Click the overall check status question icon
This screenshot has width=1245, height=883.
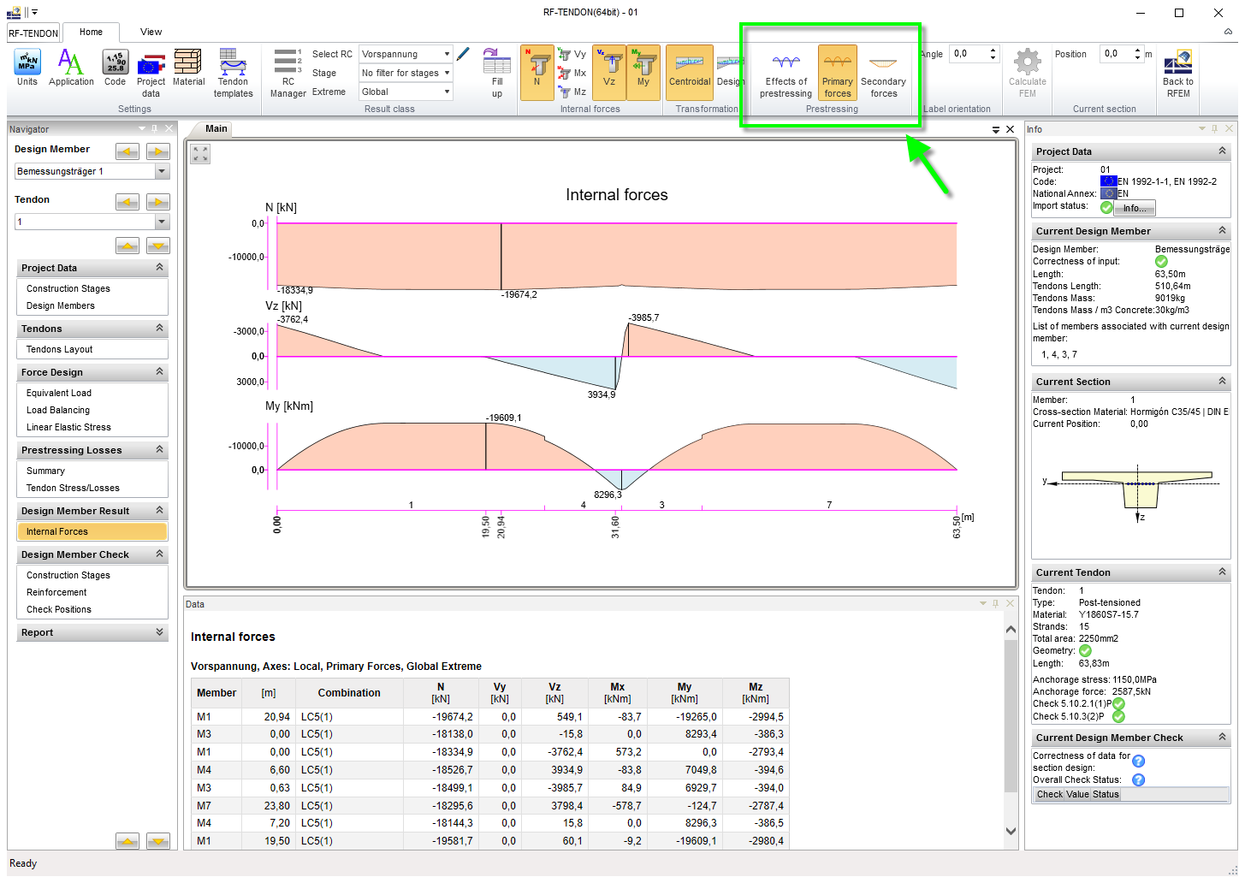pos(1138,779)
